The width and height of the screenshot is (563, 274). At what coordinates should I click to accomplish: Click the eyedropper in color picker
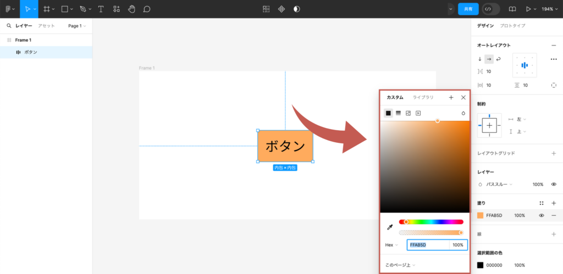click(x=390, y=227)
